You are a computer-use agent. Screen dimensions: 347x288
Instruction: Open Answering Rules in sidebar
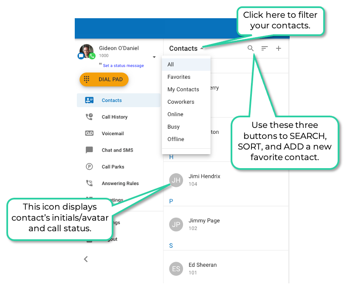point(120,183)
